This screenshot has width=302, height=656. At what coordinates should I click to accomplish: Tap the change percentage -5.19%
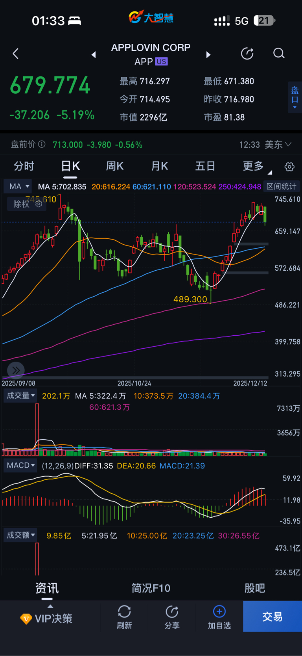75,115
